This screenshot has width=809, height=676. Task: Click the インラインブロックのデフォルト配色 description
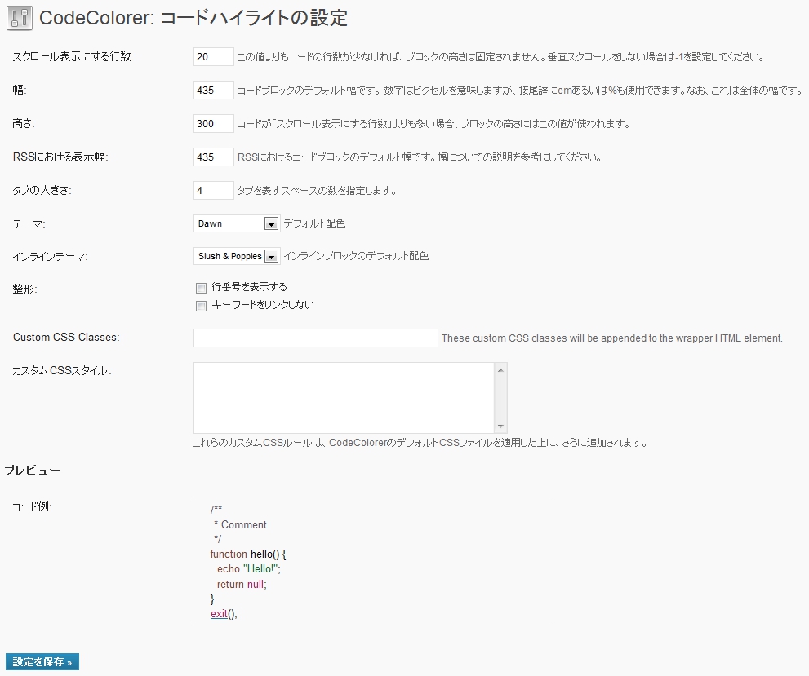pos(356,256)
